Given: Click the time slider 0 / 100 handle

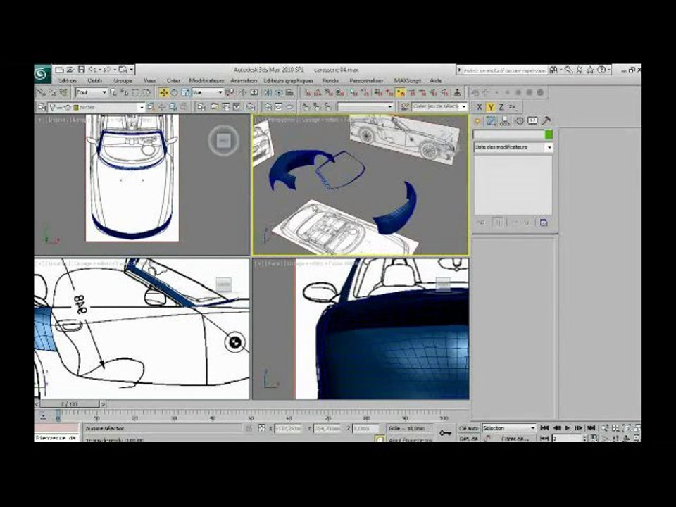Looking at the screenshot, I should [x=70, y=404].
